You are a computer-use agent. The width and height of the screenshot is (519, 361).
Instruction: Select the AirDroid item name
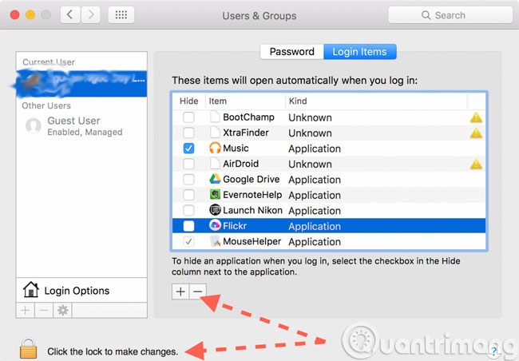(x=240, y=164)
